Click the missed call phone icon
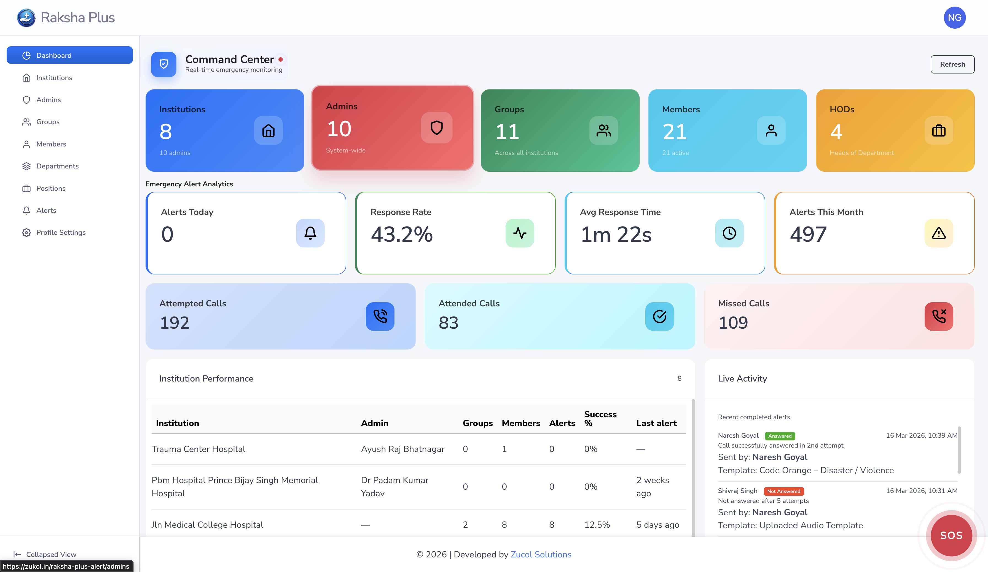Screen dimensions: 988x572 938,316
